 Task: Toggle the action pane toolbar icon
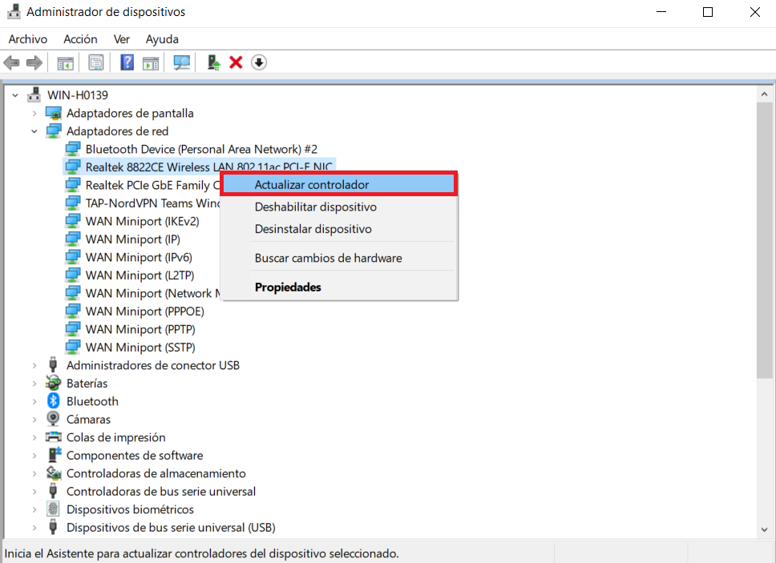(151, 62)
